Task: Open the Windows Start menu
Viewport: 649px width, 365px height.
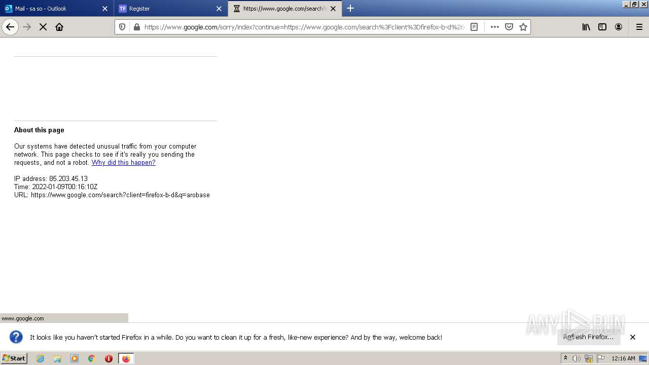Action: (14, 358)
